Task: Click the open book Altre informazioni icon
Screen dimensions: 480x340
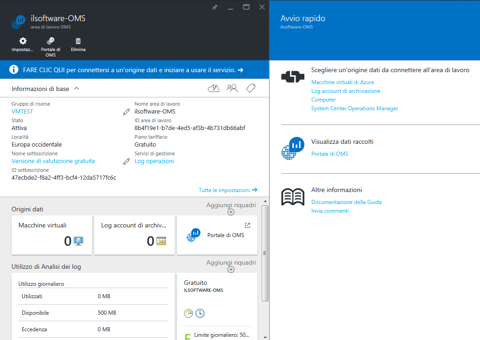Action: pyautogui.click(x=293, y=197)
